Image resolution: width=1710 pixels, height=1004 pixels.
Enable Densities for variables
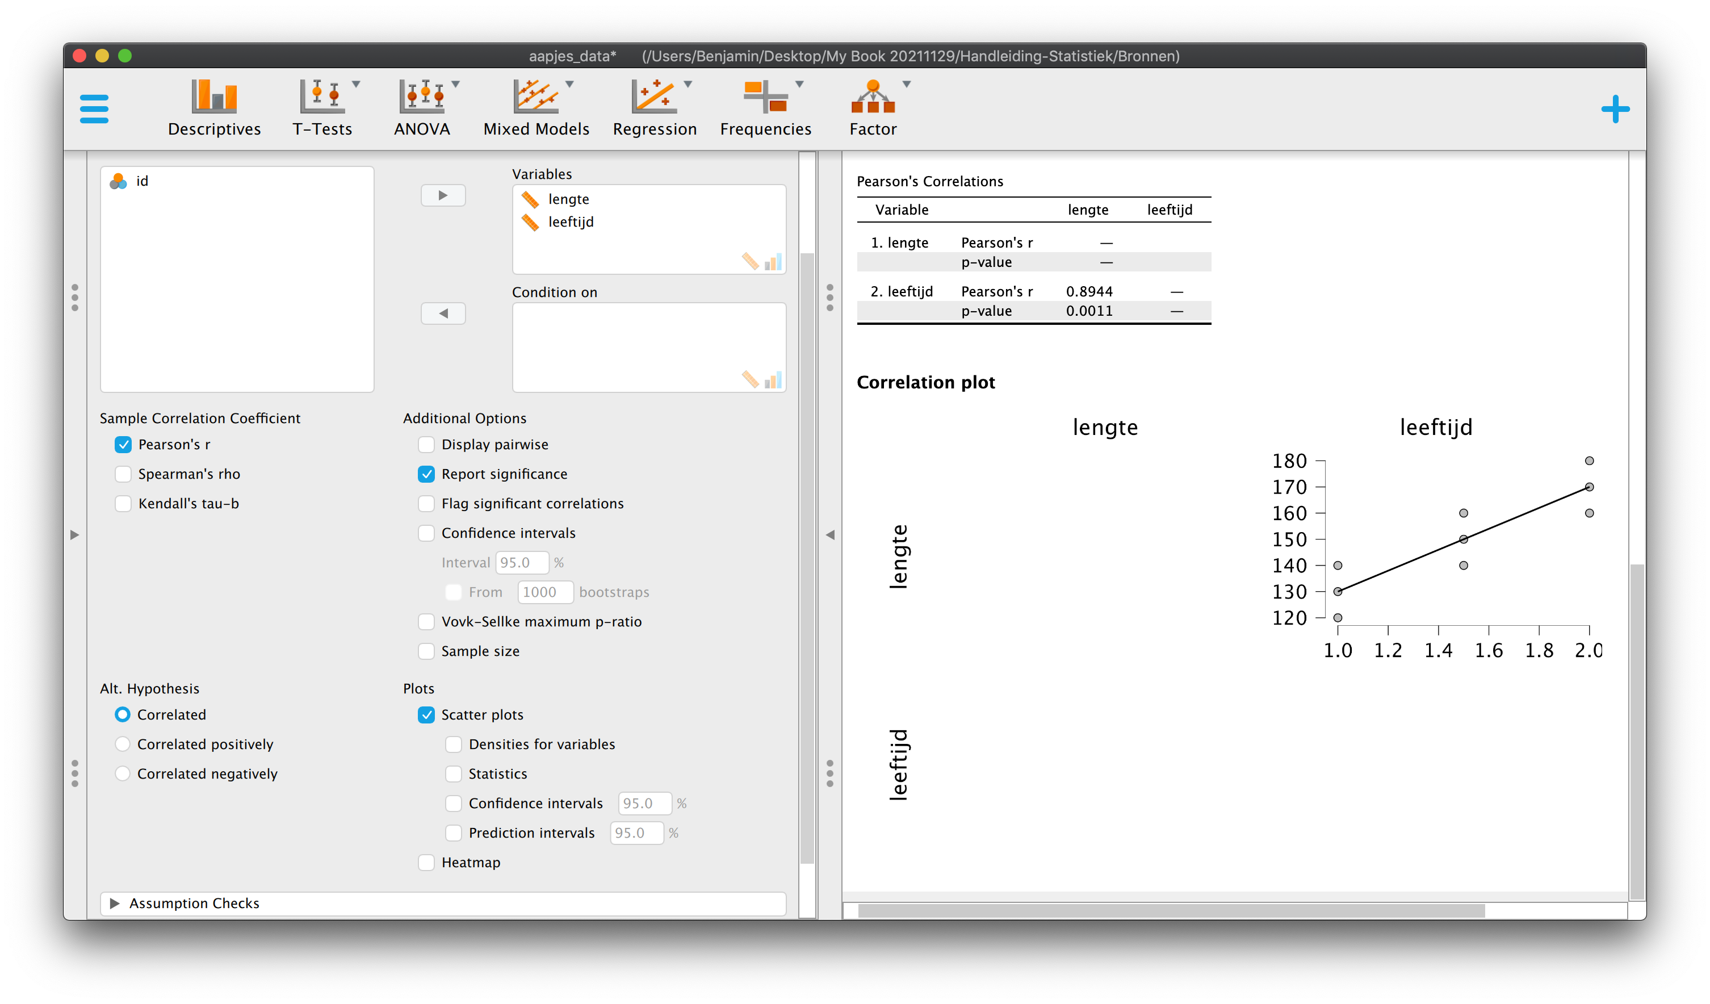coord(453,744)
